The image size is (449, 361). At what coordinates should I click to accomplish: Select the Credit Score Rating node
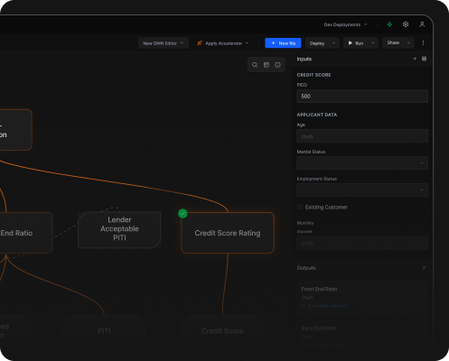click(228, 233)
